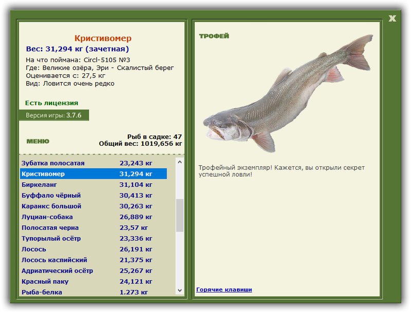The image size is (411, 313).
Task: Click the Есть лицензия label
Action: [x=52, y=103]
